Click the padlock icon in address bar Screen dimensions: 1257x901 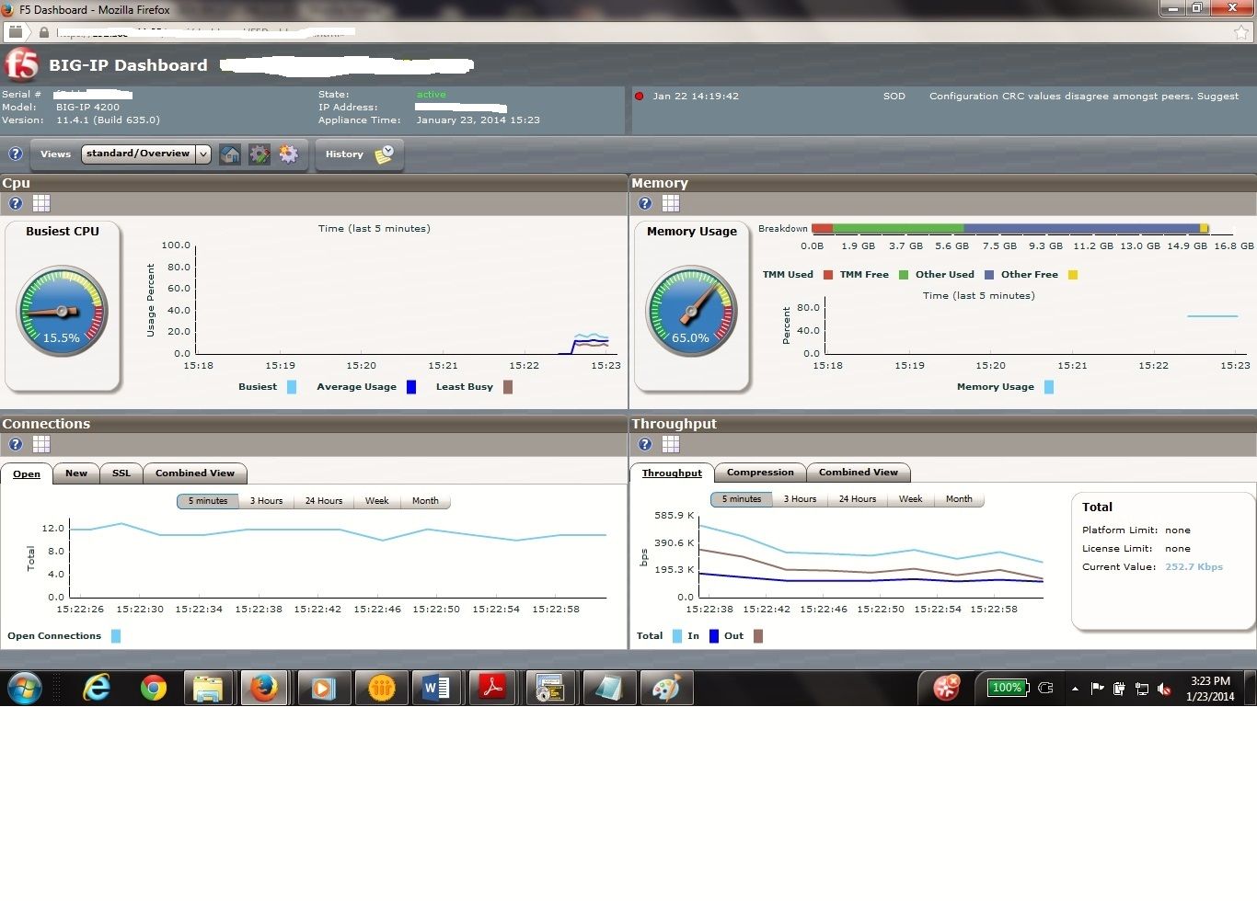tap(43, 32)
